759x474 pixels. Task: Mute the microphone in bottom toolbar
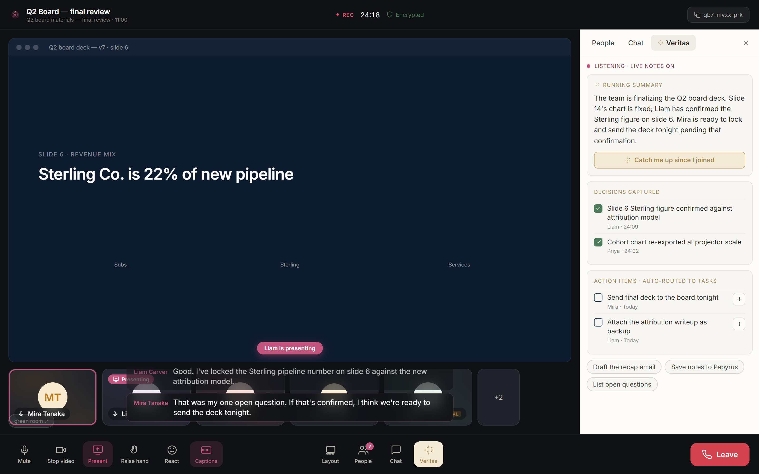click(x=24, y=454)
